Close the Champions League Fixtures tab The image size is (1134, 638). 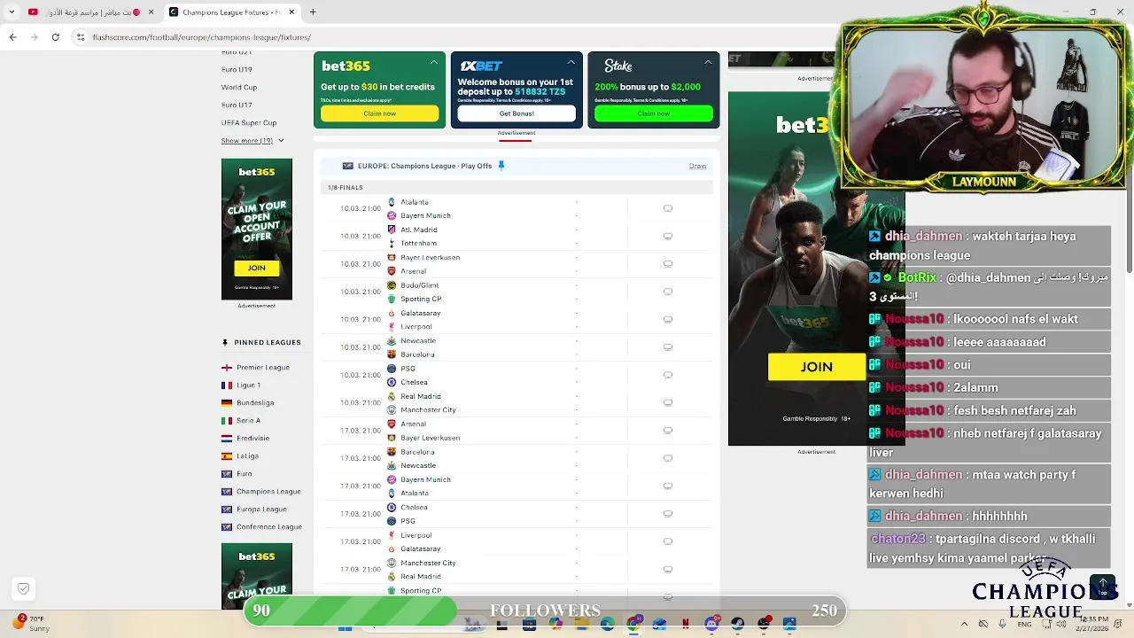point(291,12)
